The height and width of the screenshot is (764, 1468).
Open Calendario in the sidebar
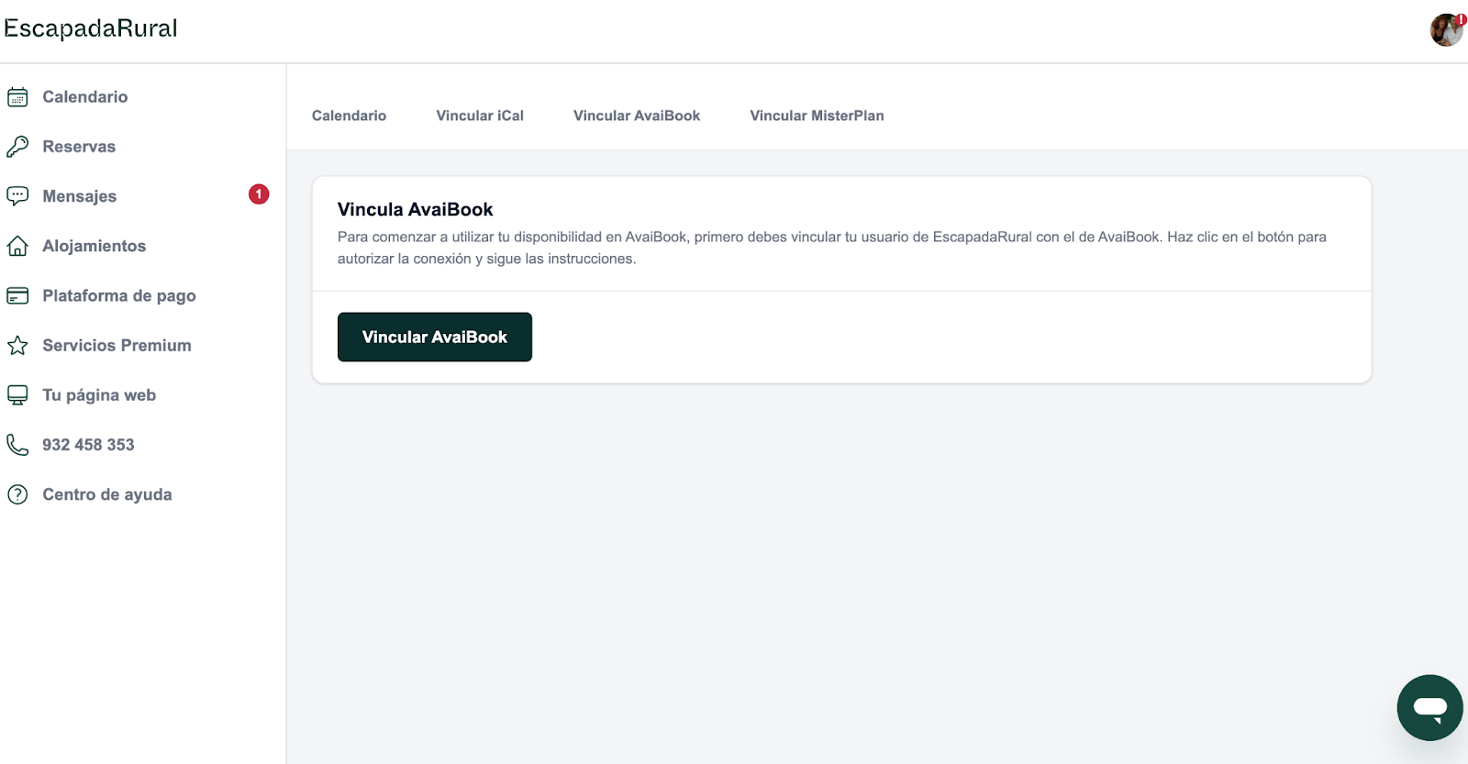(85, 97)
